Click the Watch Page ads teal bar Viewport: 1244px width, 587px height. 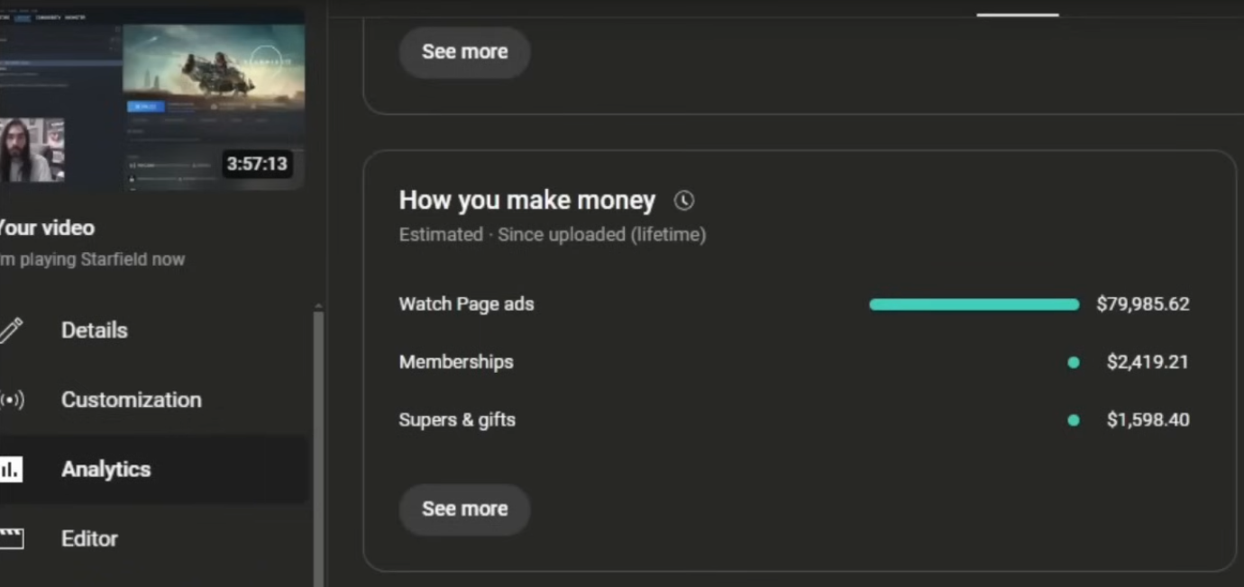pos(974,305)
